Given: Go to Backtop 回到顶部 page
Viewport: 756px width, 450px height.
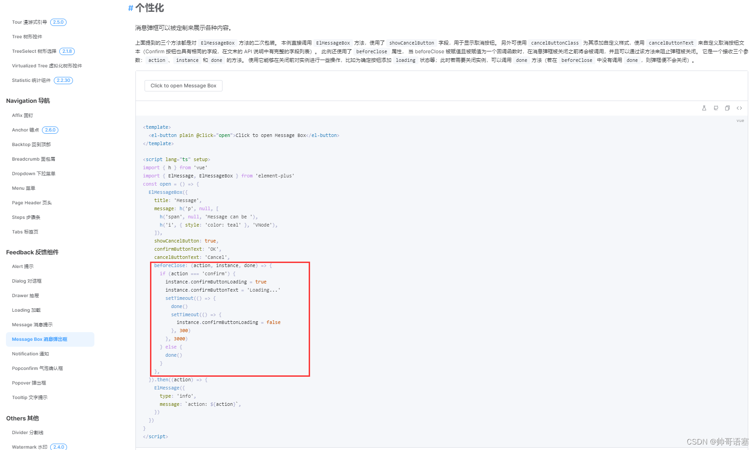Looking at the screenshot, I should click(x=31, y=145).
